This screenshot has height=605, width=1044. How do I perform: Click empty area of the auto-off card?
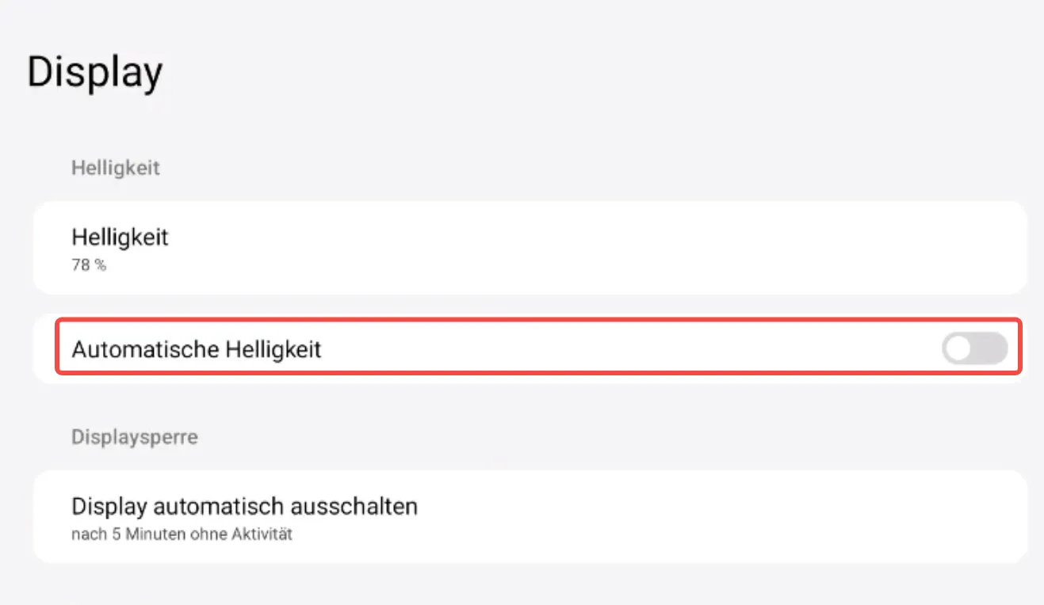tap(713, 516)
